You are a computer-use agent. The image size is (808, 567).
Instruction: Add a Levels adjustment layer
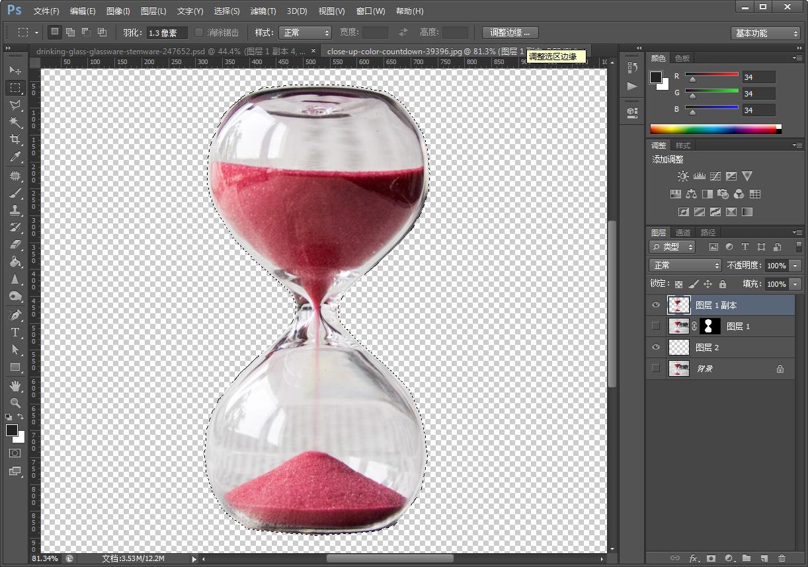pyautogui.click(x=699, y=176)
